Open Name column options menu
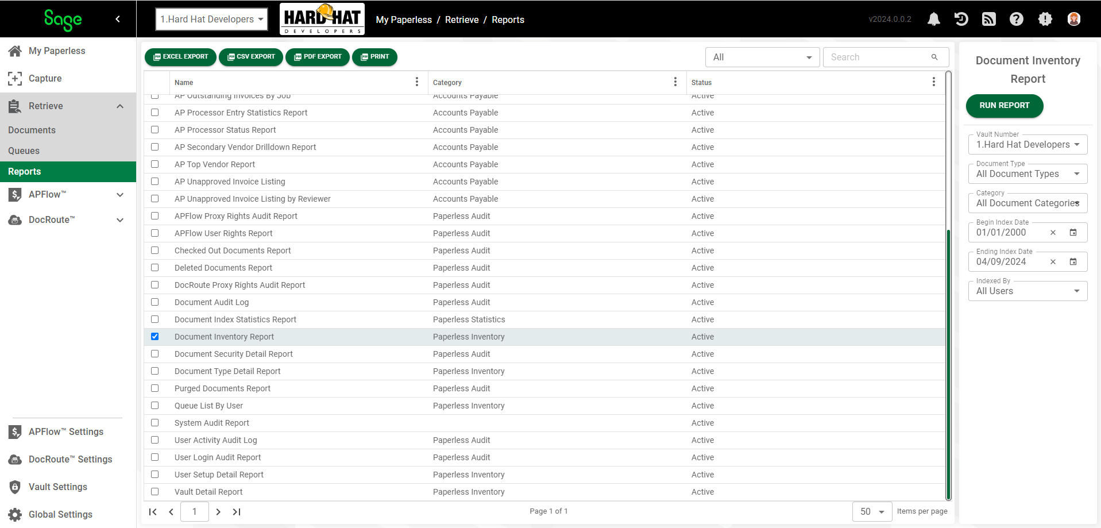This screenshot has width=1101, height=528. pyautogui.click(x=417, y=82)
